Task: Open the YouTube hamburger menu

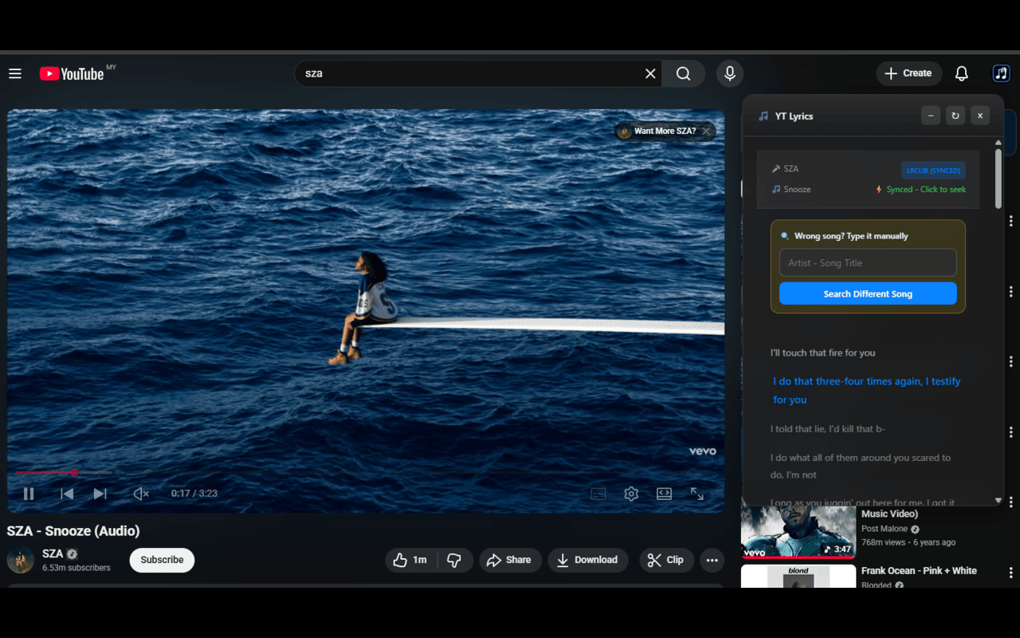Action: pos(14,73)
